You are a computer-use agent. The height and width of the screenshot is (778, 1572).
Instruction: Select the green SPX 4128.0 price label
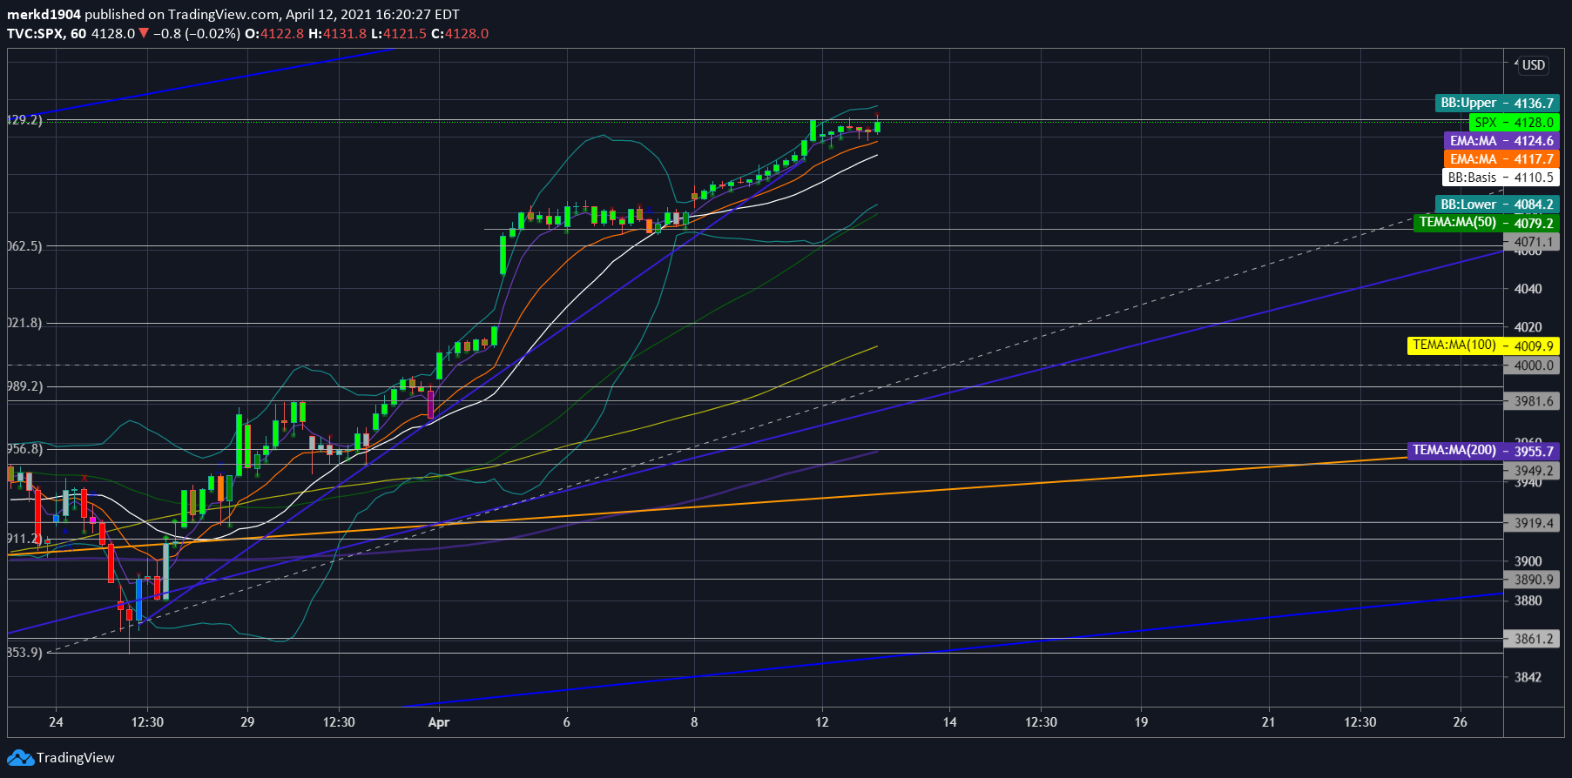click(x=1514, y=122)
